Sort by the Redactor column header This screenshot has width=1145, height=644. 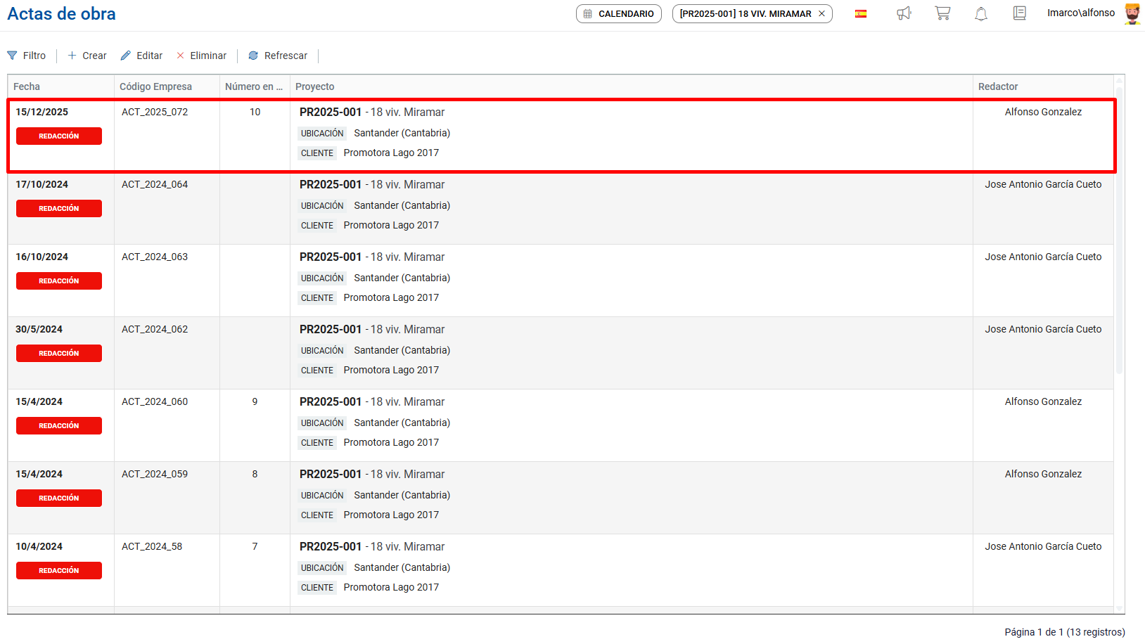coord(998,86)
